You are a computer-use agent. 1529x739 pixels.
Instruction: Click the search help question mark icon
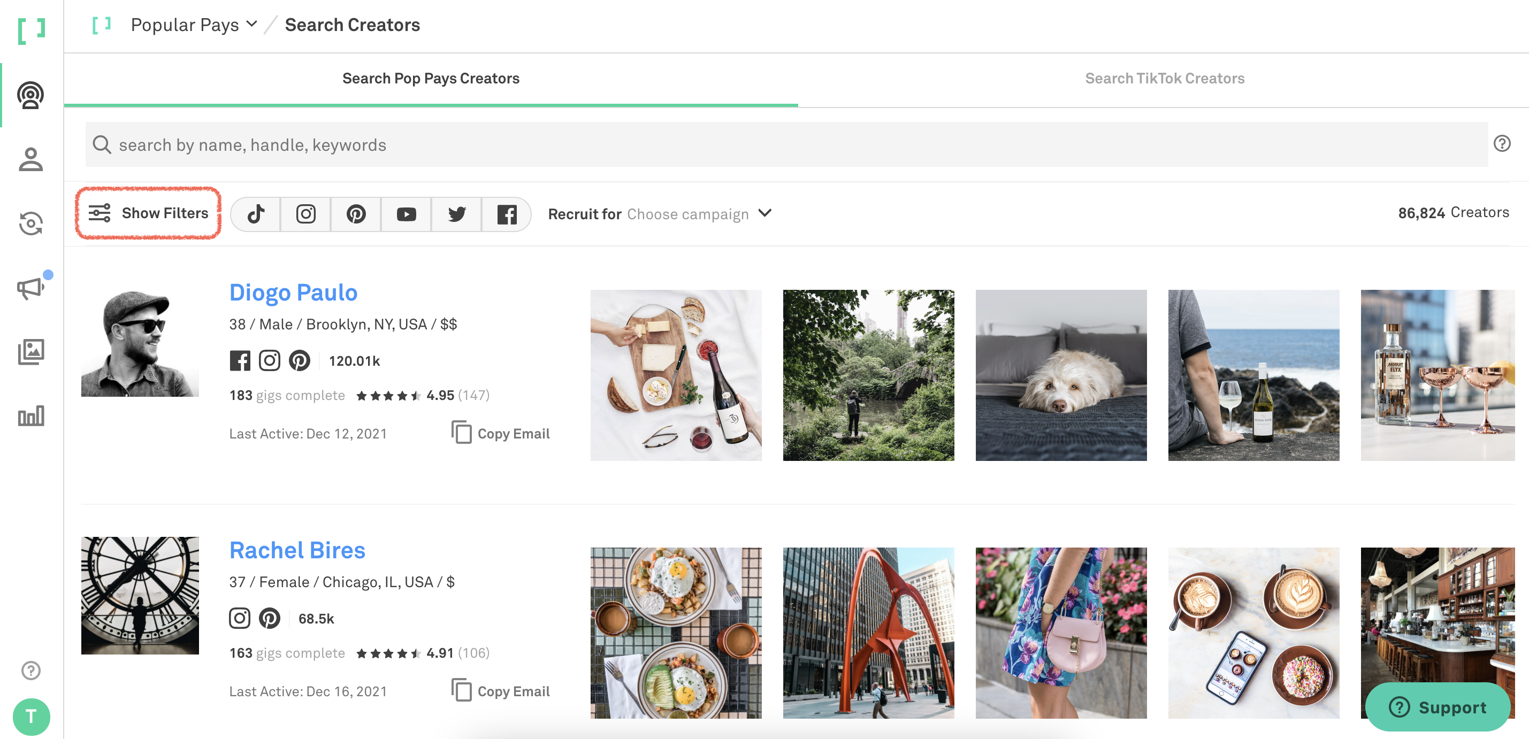coord(1502,143)
